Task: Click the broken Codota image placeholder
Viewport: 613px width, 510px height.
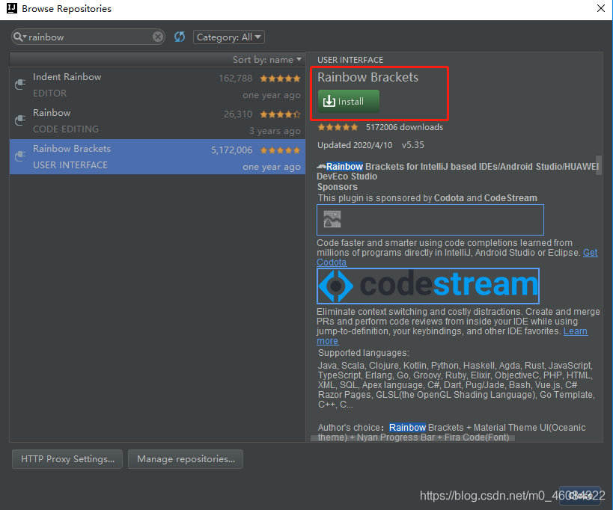Action: tap(430, 219)
